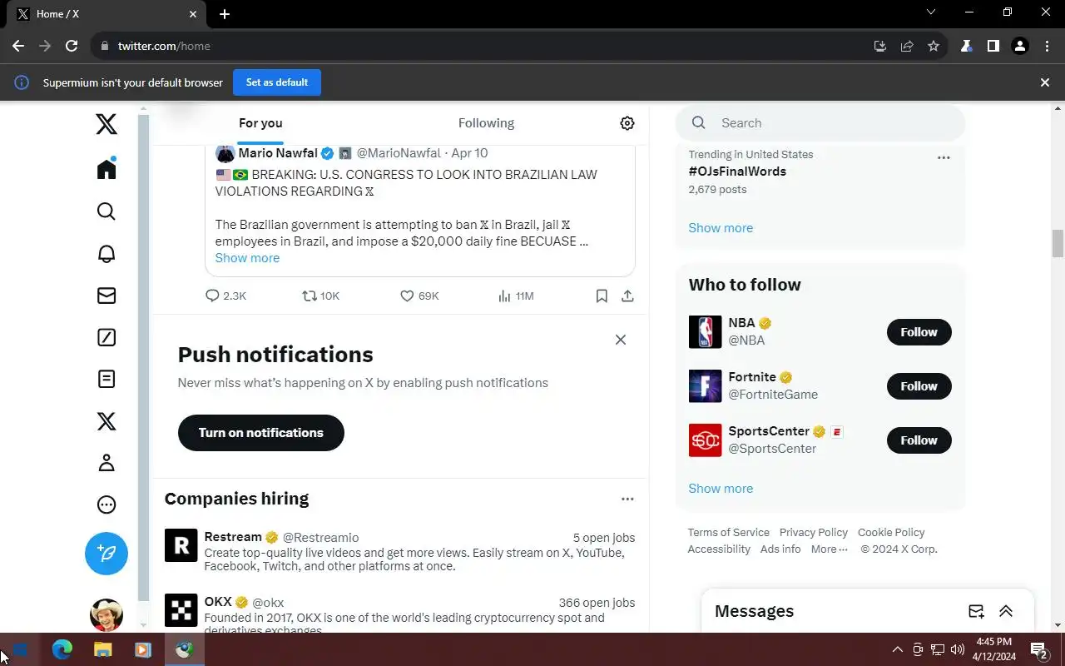Bookmark the Mario Nawfal post
This screenshot has width=1065, height=666.
click(x=602, y=296)
